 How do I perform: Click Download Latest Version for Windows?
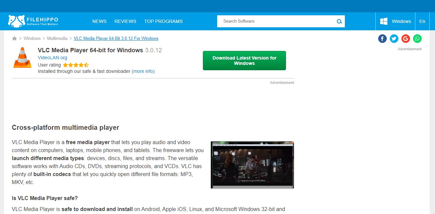click(x=244, y=61)
